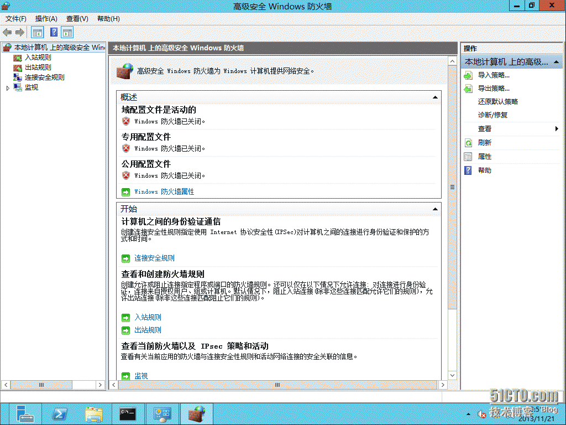Open Server Manager from the taskbar
This screenshot has width=566, height=425.
(x=25, y=414)
